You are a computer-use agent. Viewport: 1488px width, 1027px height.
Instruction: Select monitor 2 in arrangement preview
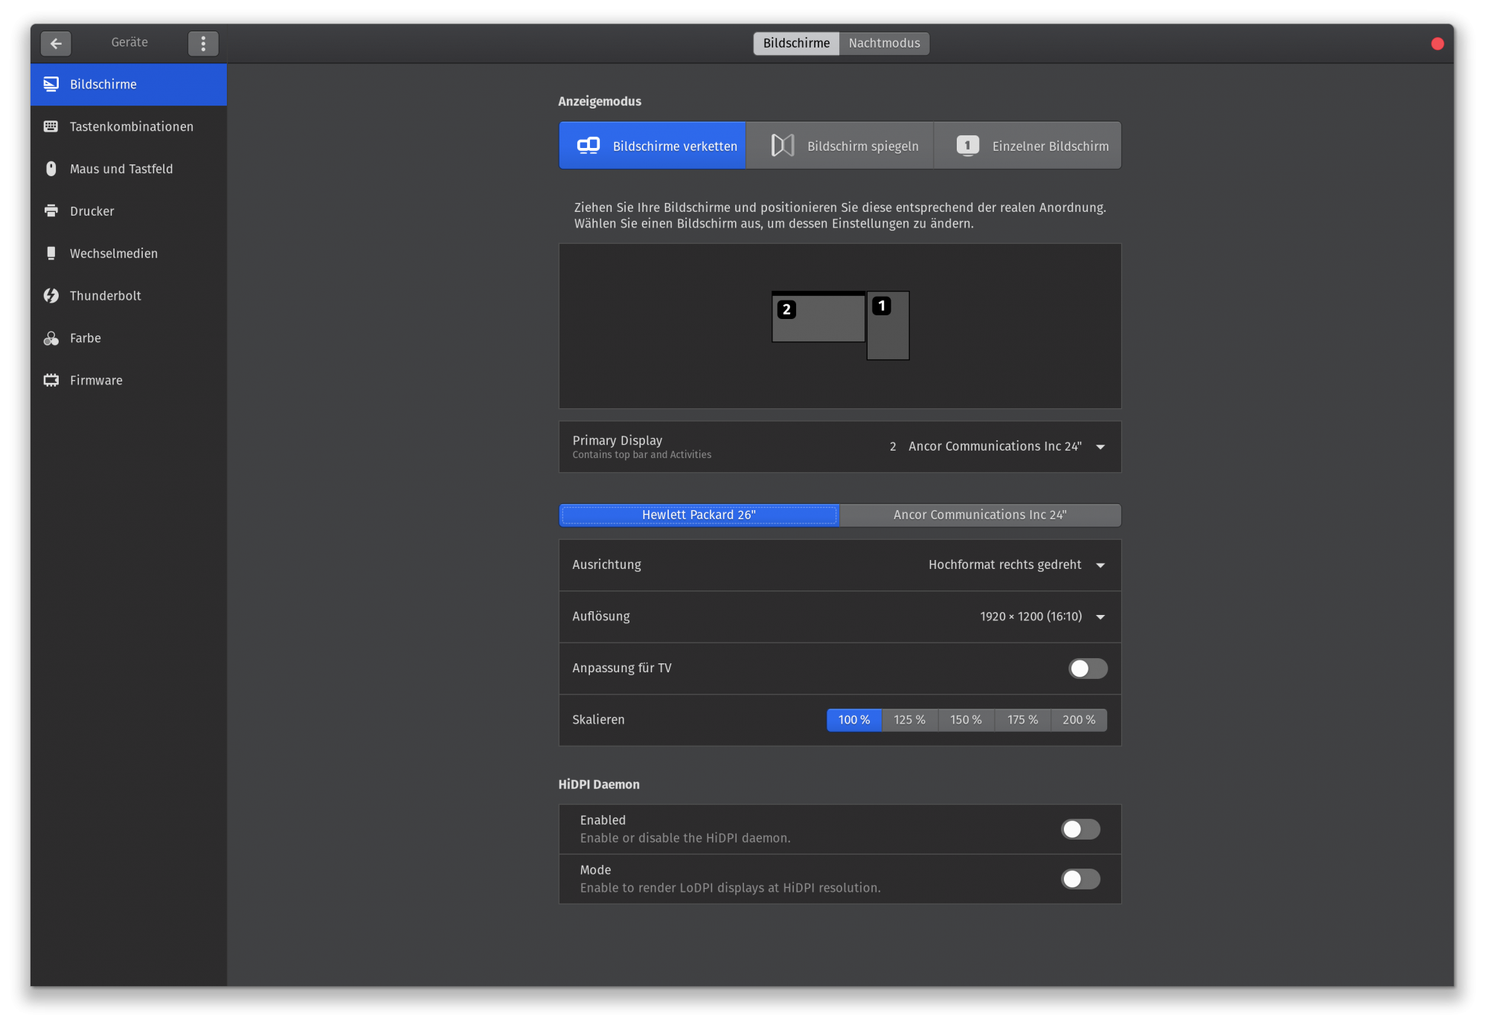(x=818, y=320)
